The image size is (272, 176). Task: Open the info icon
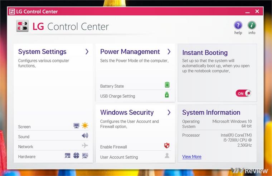[x=252, y=25]
